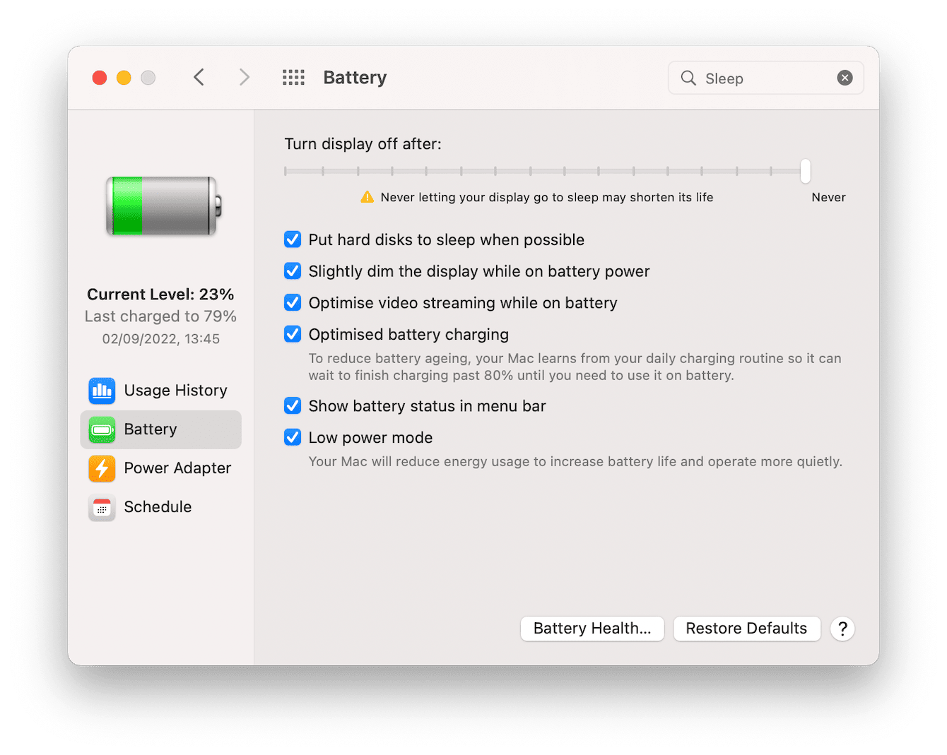Open the help question mark button
947x755 pixels.
[x=842, y=629]
